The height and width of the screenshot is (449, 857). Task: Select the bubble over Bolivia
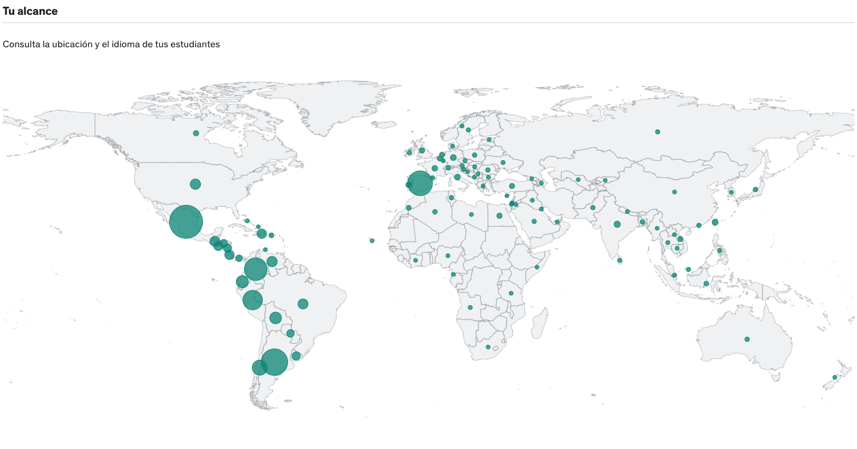(276, 318)
